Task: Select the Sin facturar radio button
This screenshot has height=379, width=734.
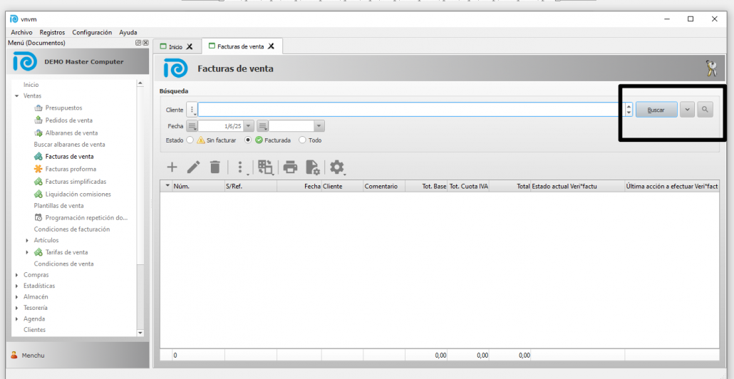Action: [x=190, y=140]
